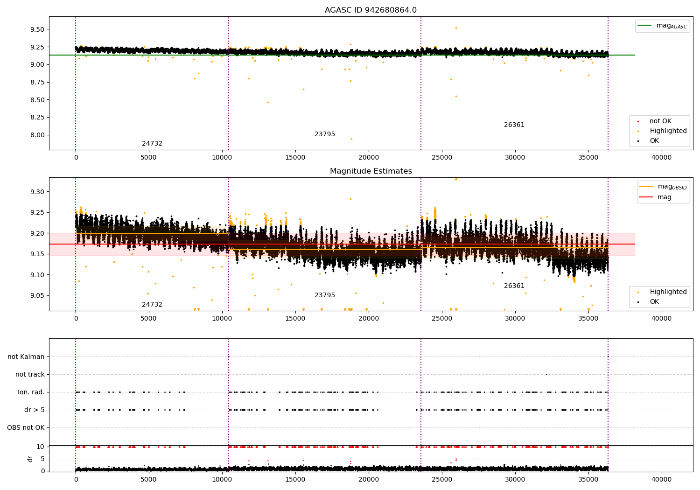Image resolution: width=700 pixels, height=490 pixels.
Task: Click the 15000 x-tick in Magnitude Estimates panel
Action: [x=295, y=319]
